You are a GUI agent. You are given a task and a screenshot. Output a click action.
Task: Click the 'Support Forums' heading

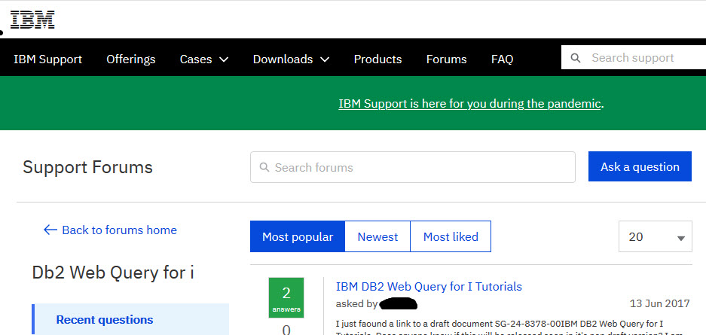[x=88, y=167]
